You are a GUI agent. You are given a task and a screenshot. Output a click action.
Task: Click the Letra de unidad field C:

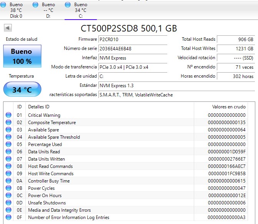[133, 76]
